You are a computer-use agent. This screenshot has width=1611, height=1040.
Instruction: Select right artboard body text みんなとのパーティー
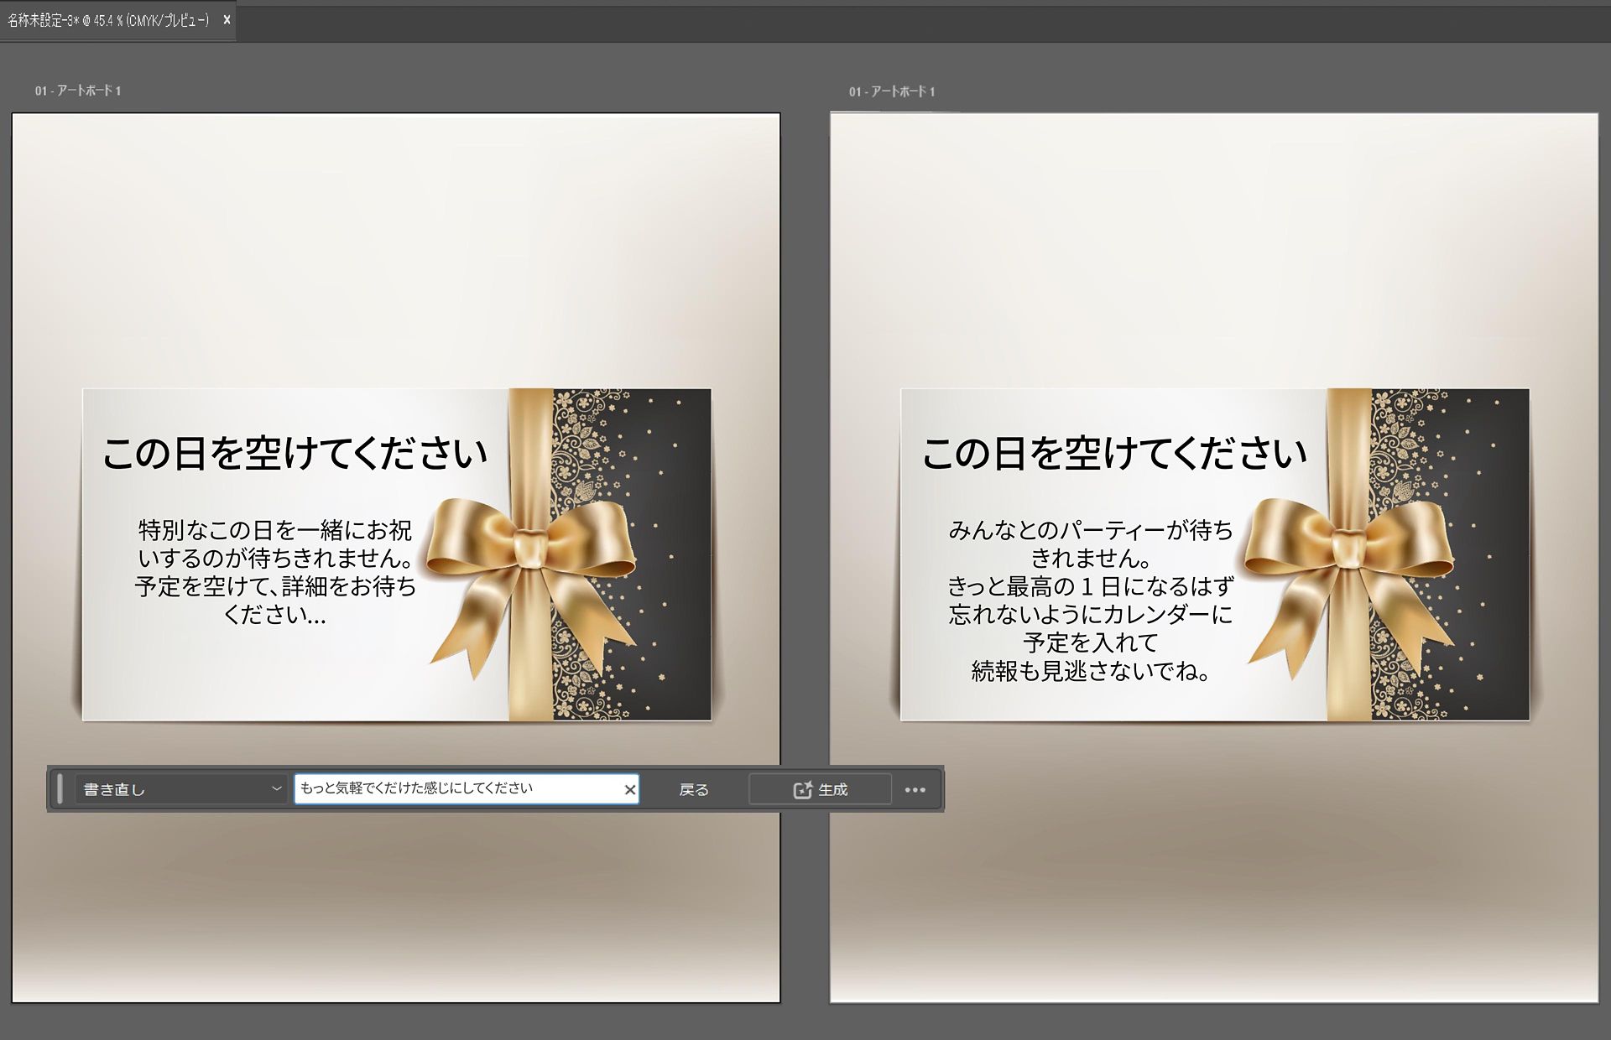pos(1091,601)
